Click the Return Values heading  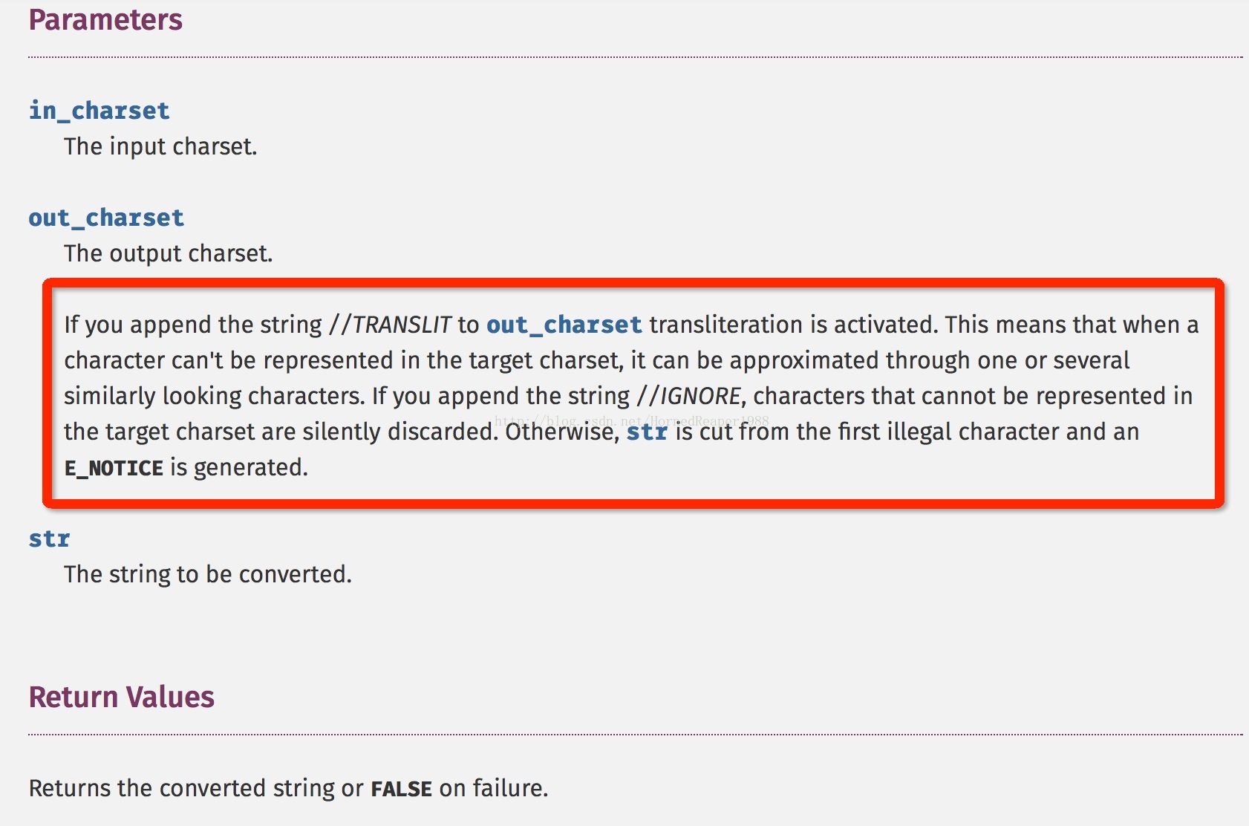pos(122,697)
